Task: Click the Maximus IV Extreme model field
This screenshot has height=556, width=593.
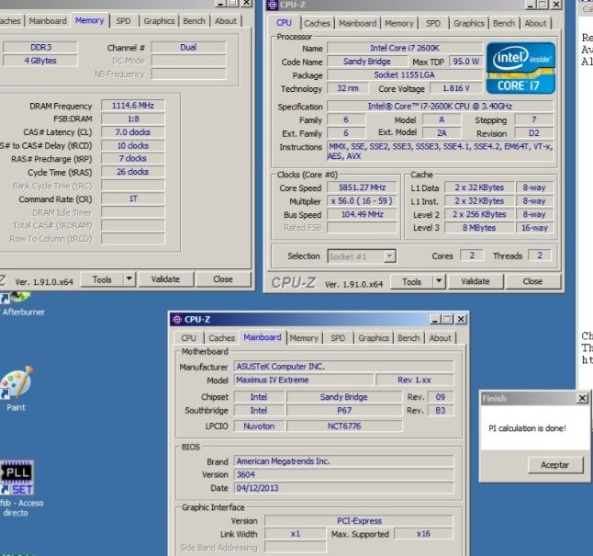Action: pyautogui.click(x=304, y=380)
